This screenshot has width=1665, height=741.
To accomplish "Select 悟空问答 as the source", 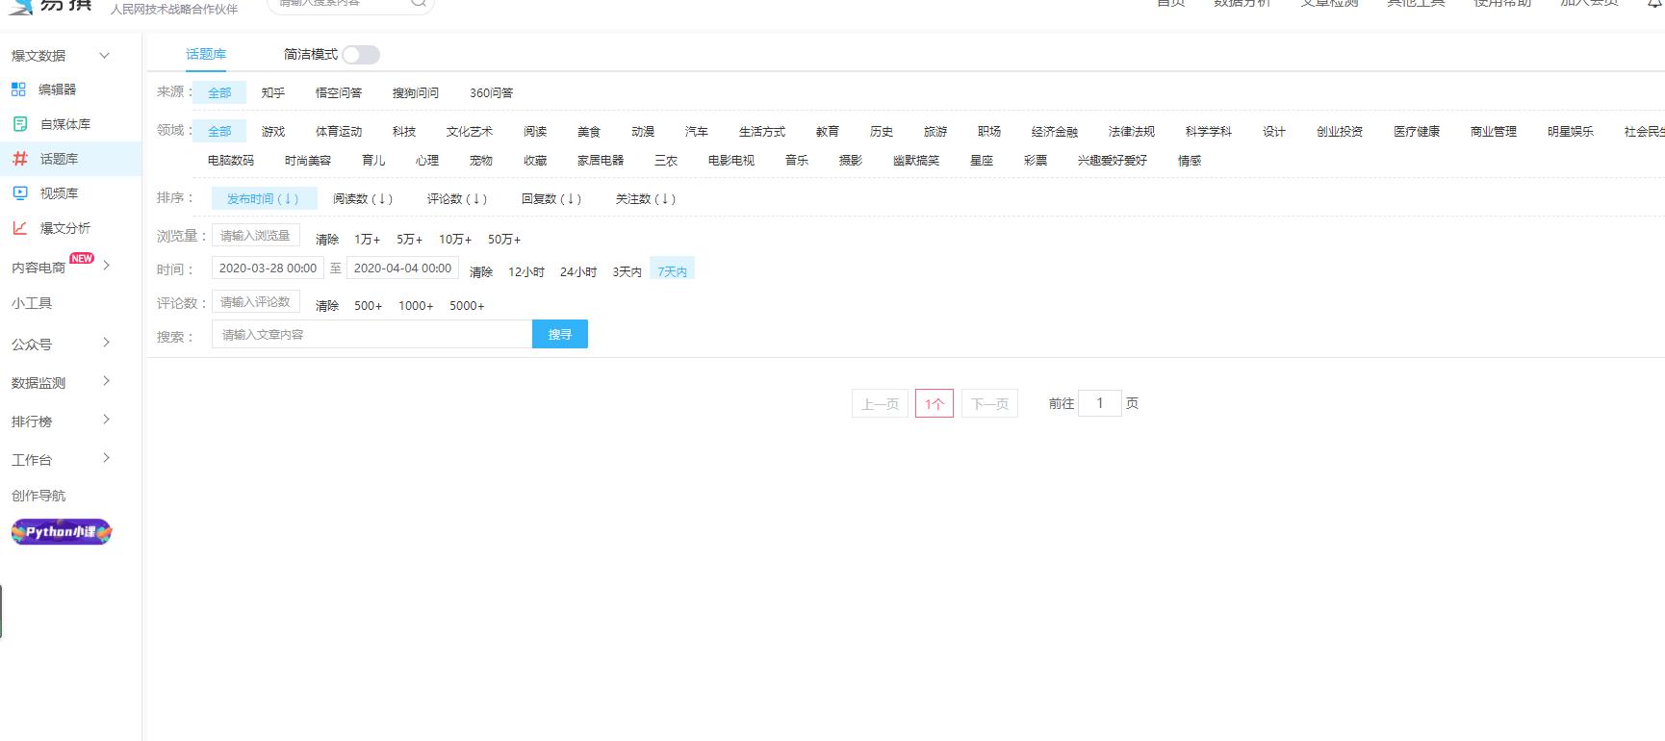I will [339, 93].
